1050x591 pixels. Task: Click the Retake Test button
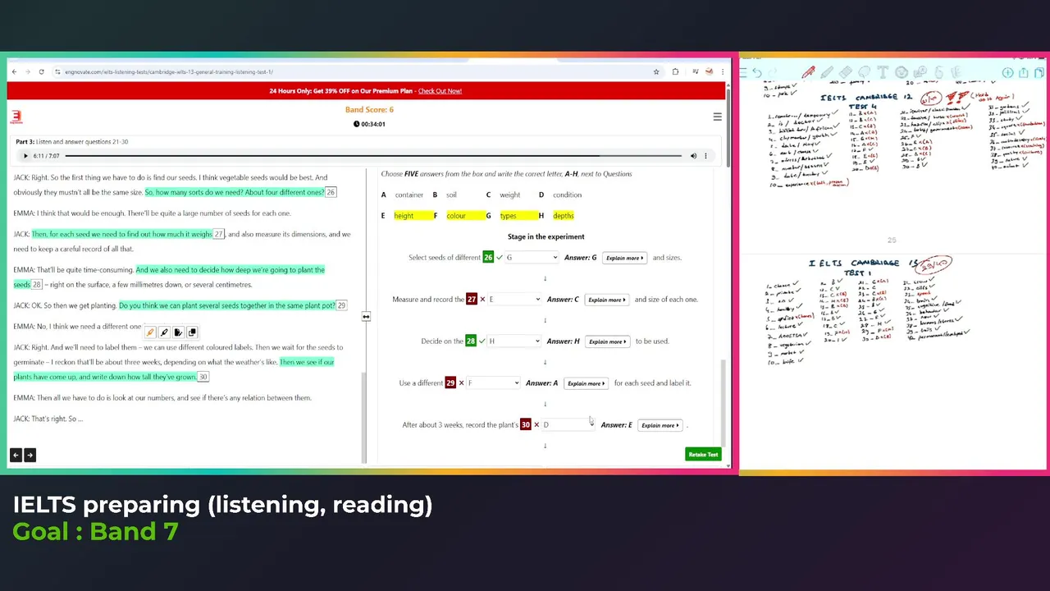click(703, 455)
